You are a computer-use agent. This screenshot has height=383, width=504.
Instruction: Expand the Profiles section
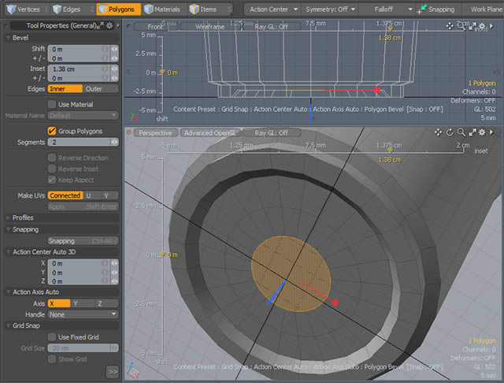(x=24, y=218)
